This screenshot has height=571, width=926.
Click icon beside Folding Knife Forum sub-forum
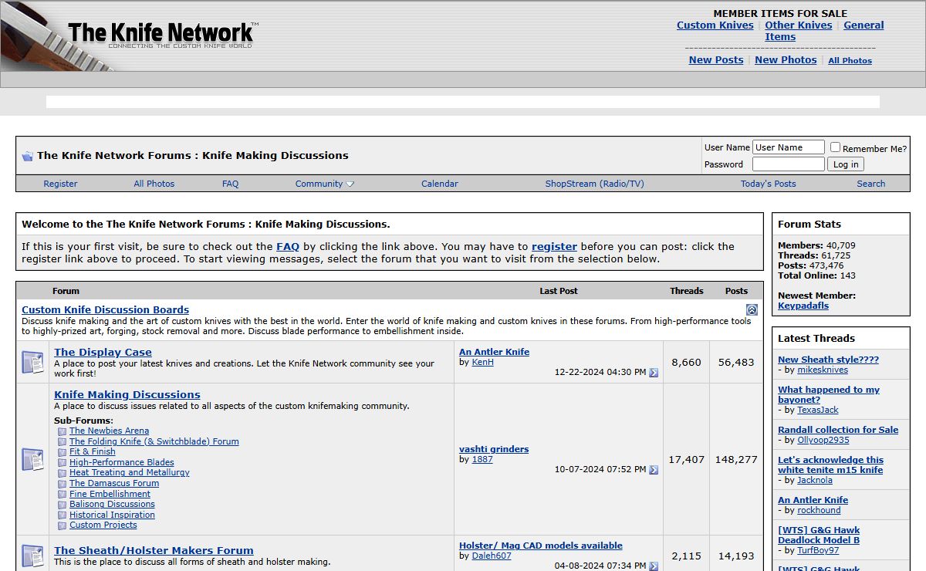point(63,442)
